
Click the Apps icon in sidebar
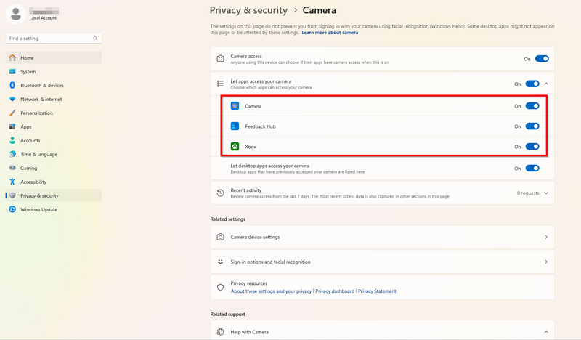12,126
